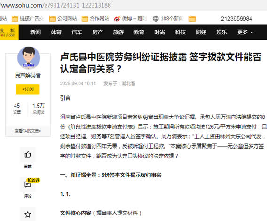Open the comments icon with 抢首评 badge
The width and height of the screenshot is (267, 221).
click(28, 184)
